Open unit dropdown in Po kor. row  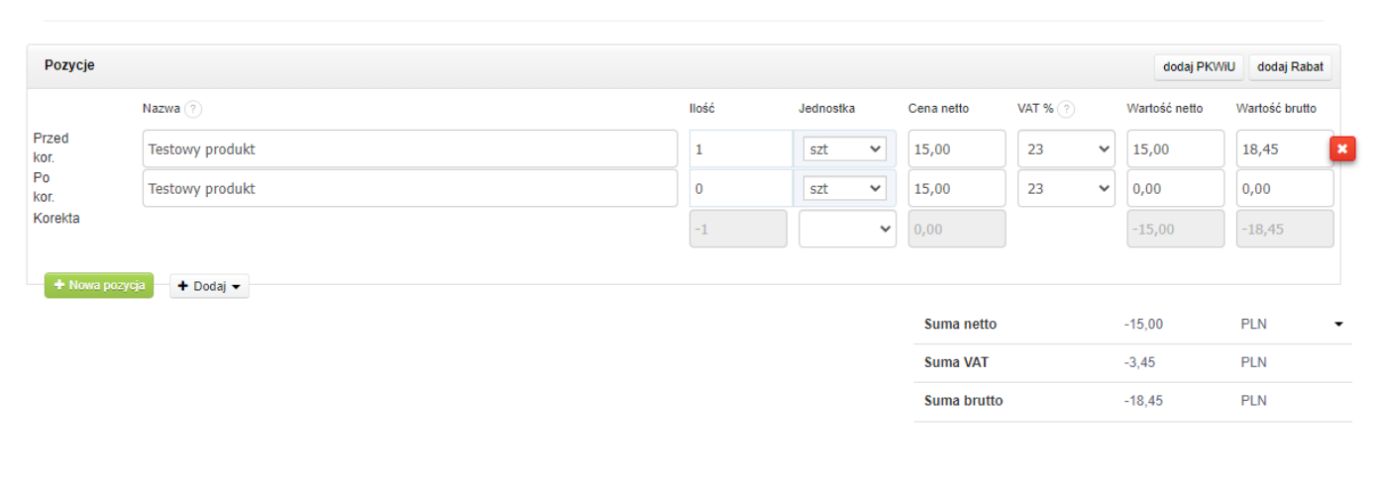click(845, 188)
